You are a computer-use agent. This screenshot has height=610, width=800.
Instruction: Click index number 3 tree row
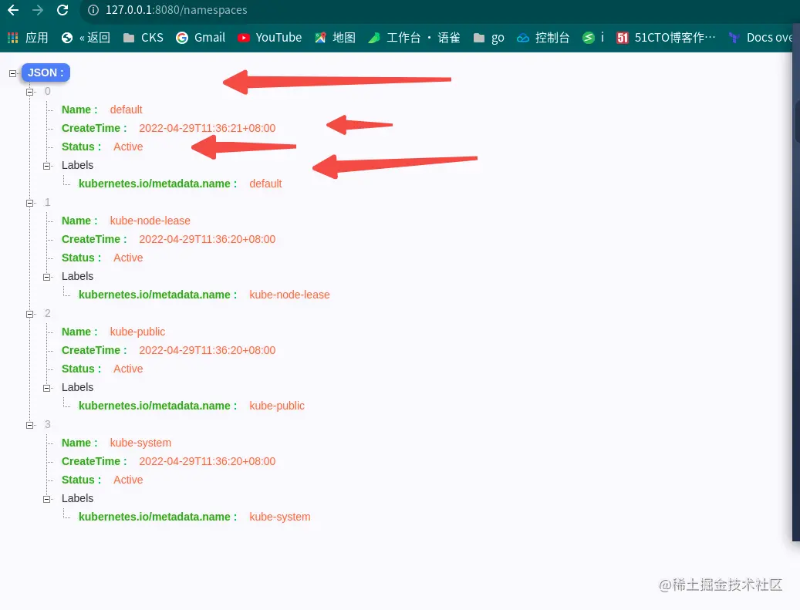tap(48, 424)
